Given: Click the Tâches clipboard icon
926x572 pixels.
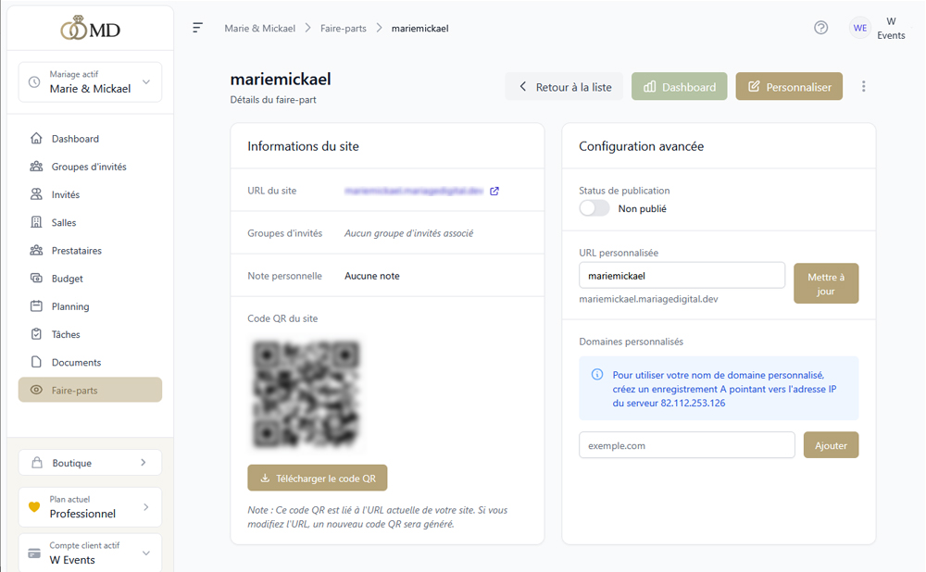Looking at the screenshot, I should click(x=36, y=334).
